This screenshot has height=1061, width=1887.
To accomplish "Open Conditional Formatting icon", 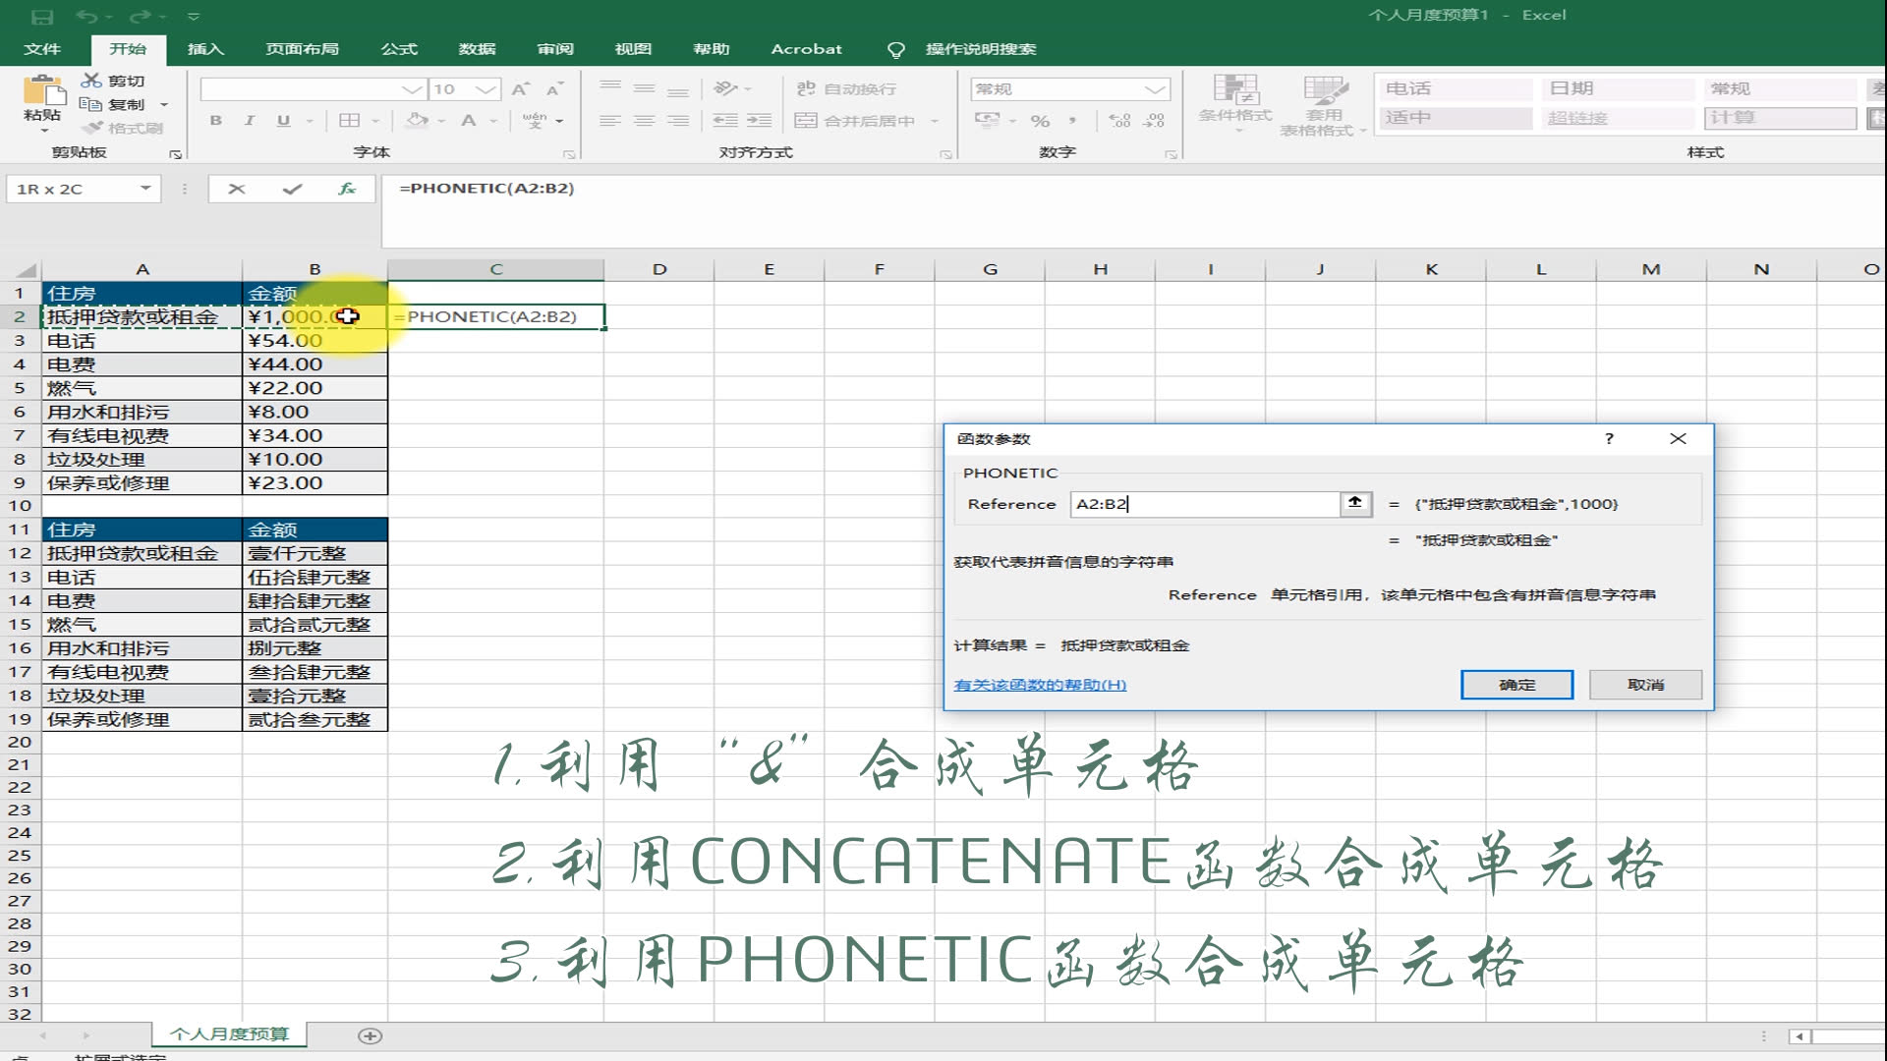I will [x=1234, y=90].
